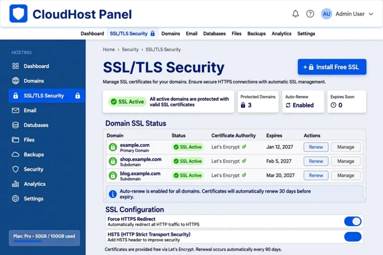Select the SSL/TLS Security top tab

pos(132,34)
